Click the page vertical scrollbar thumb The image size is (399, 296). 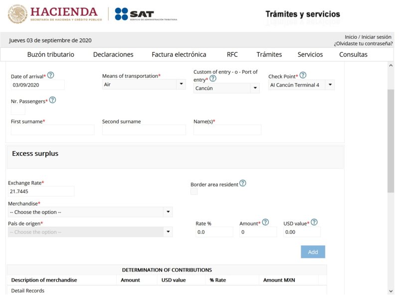click(391, 142)
